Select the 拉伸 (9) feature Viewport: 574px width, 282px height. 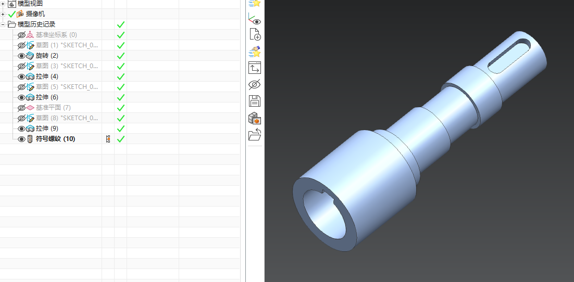point(47,129)
